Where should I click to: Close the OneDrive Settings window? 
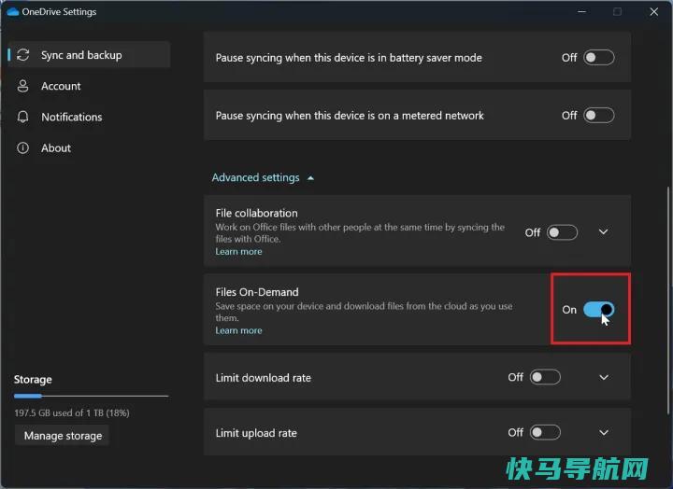click(653, 11)
